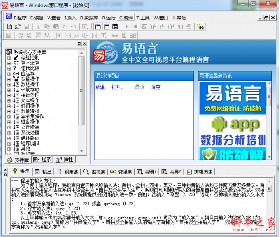Open the H.帮助 menu

tap(179, 18)
